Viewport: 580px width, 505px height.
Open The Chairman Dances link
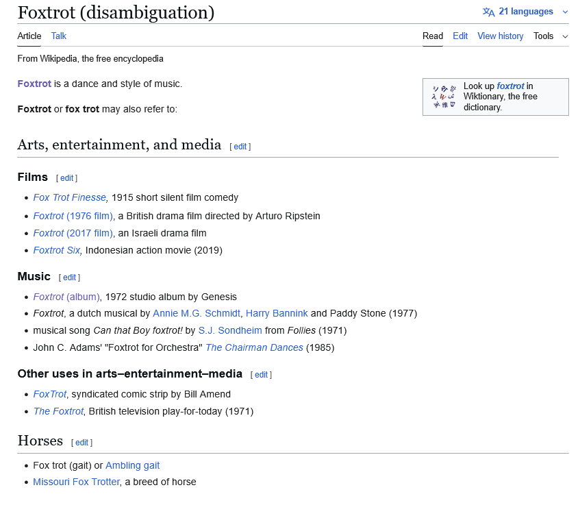254,347
